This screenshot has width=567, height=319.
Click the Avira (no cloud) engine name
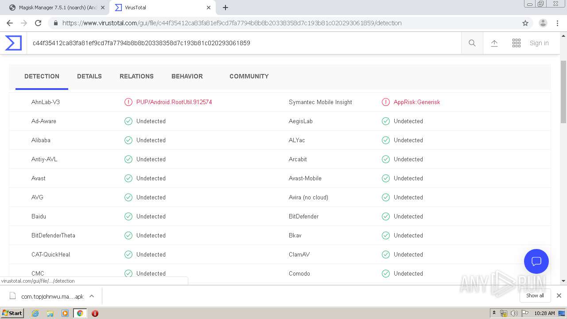308,197
